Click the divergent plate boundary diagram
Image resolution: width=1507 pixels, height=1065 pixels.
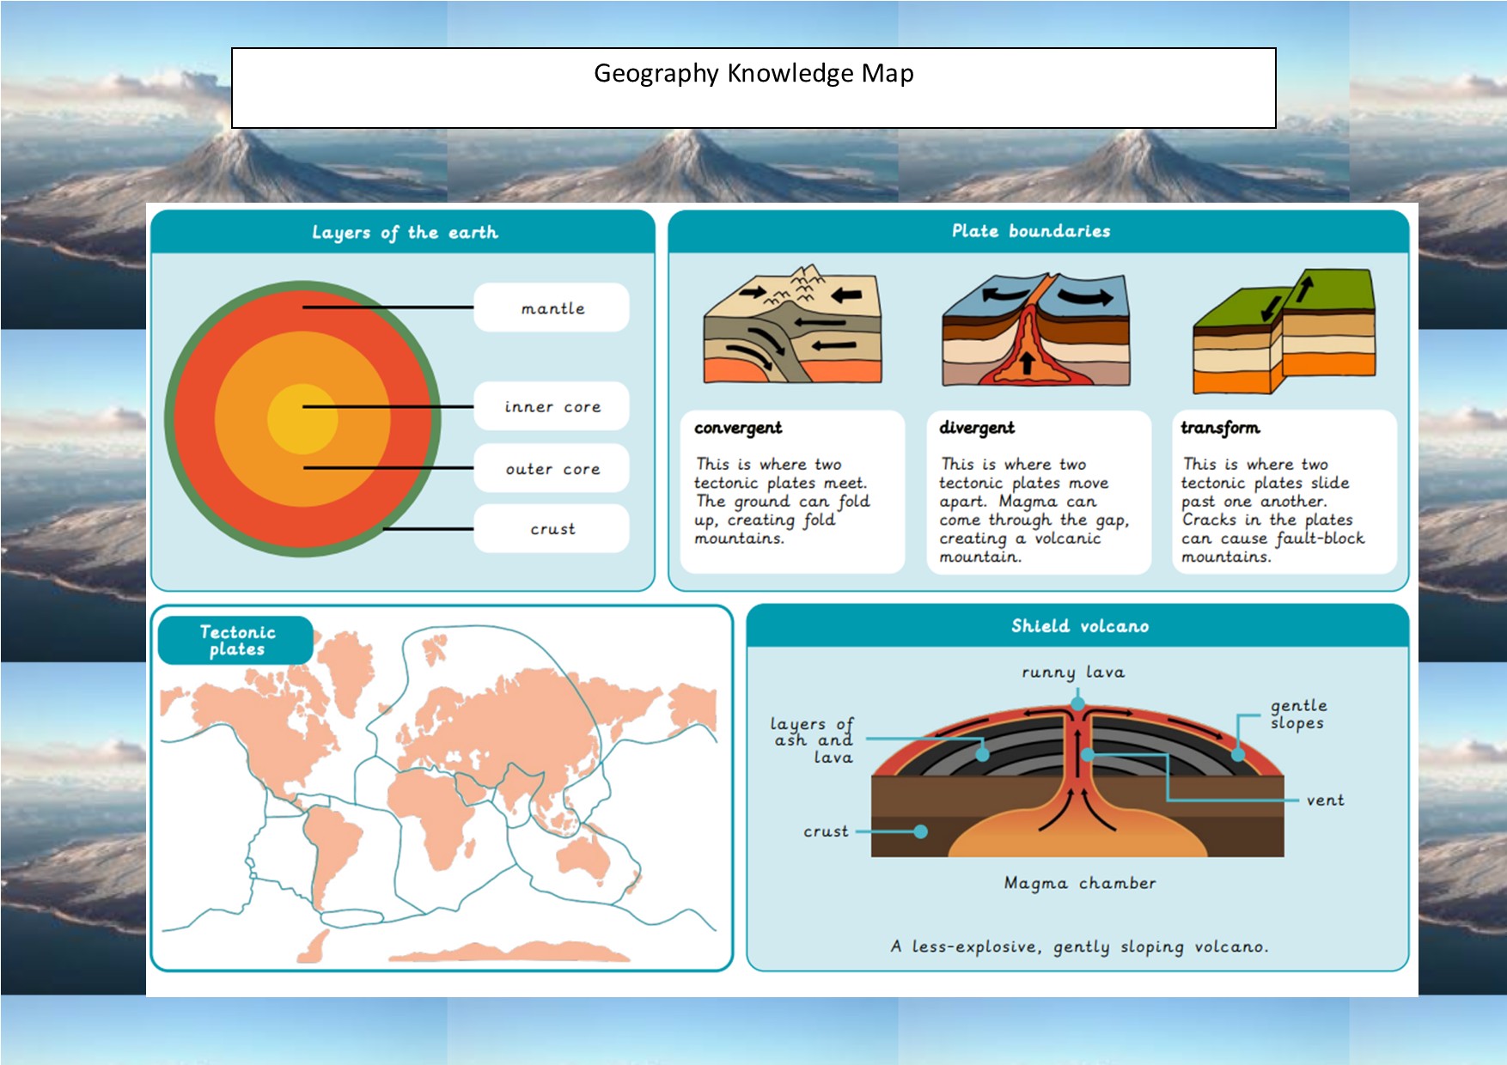coord(1035,330)
